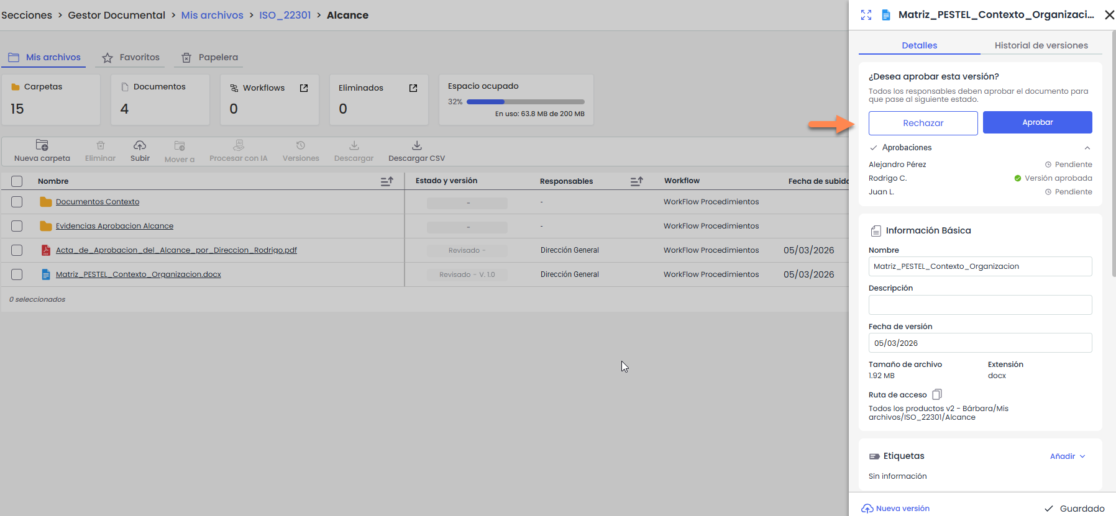Screen dimensions: 1116x516
Task: Click into the Descripción input field
Action: 980,305
